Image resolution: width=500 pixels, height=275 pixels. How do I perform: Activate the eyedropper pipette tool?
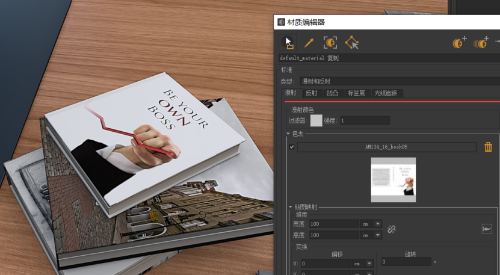(309, 43)
